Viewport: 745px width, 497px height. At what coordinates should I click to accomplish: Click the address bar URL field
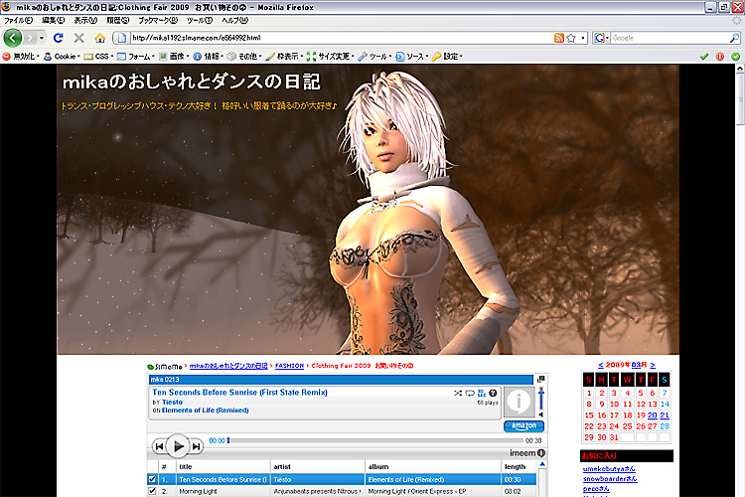pyautogui.click(x=342, y=38)
